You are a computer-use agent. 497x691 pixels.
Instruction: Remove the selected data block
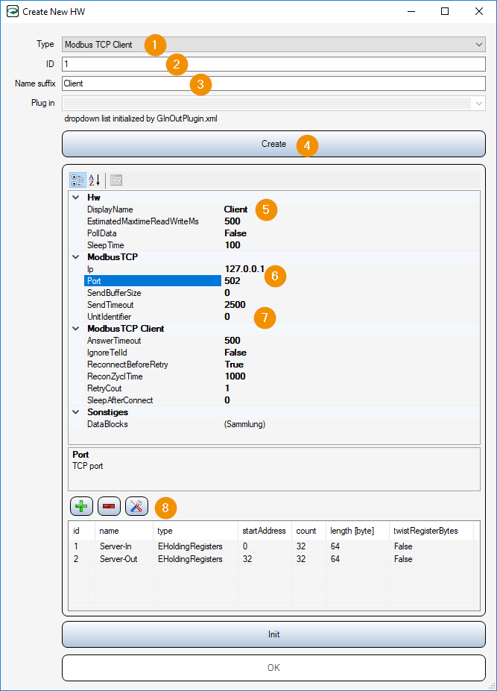[x=109, y=506]
